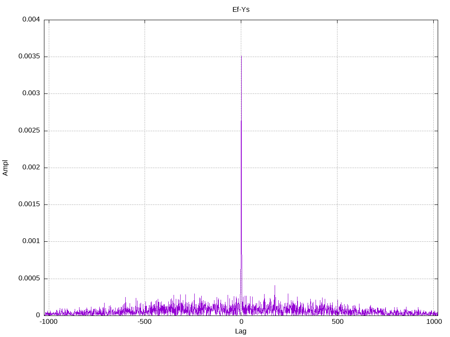The image size is (450, 337).
Task: Click the y-axis value 0.001
Action: pos(31,241)
